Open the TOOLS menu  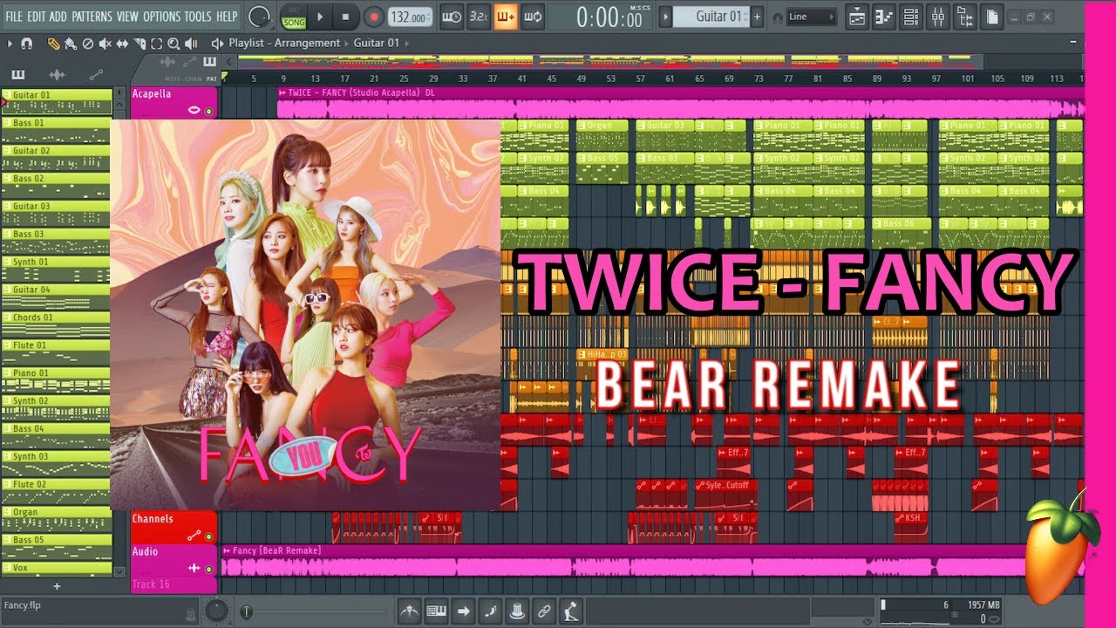click(198, 17)
